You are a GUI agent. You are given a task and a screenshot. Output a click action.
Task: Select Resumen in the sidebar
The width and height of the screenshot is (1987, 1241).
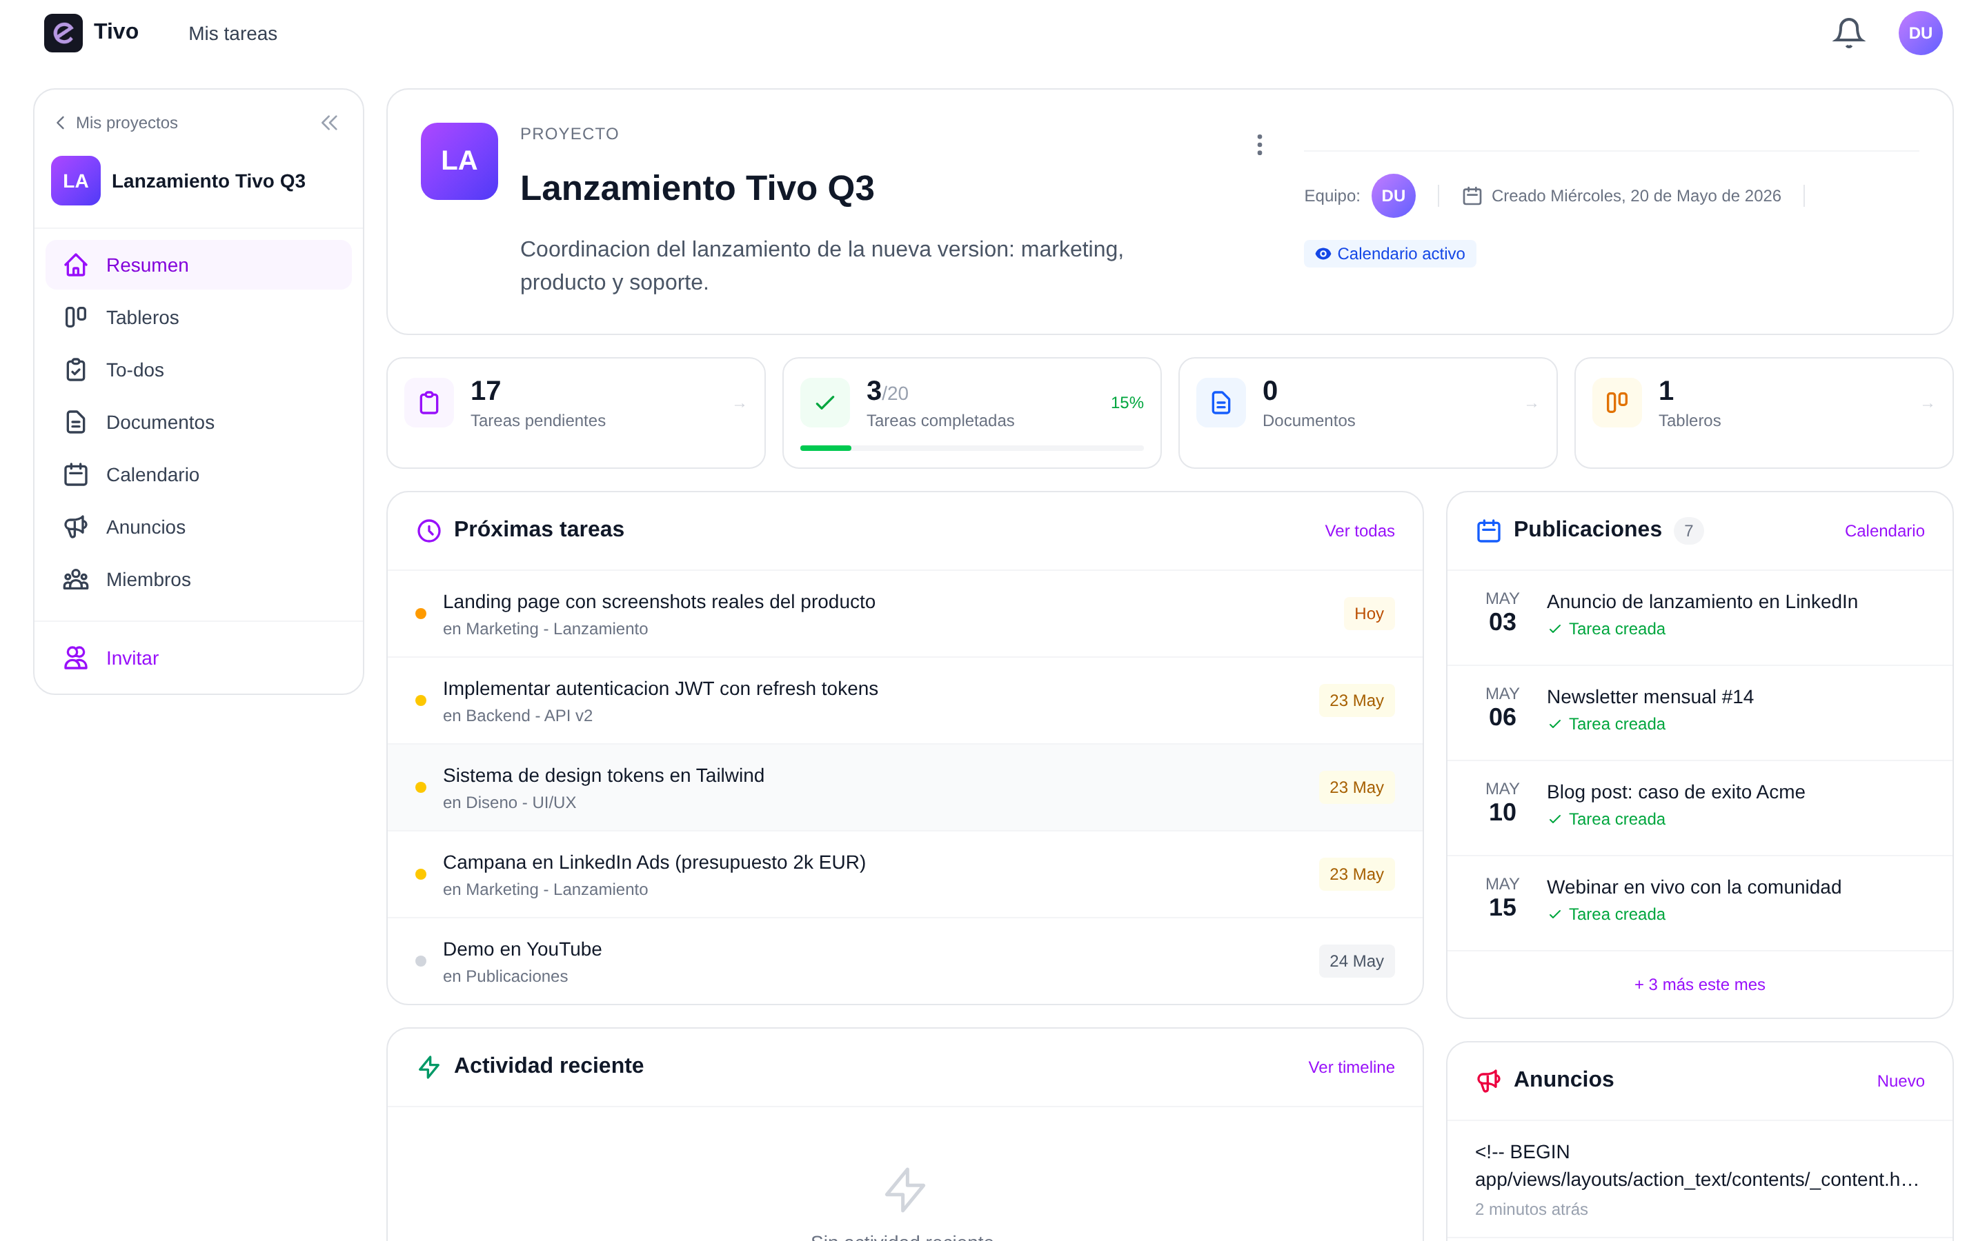(x=199, y=265)
